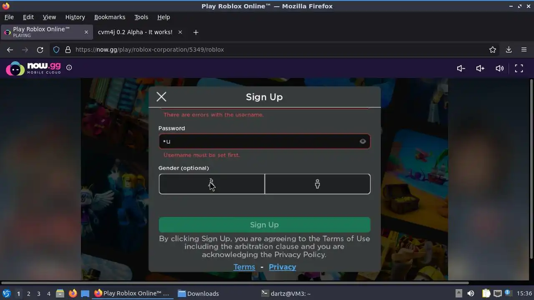Raise volume with the speaker plus icon
This screenshot has width=534, height=300.
pos(480,68)
